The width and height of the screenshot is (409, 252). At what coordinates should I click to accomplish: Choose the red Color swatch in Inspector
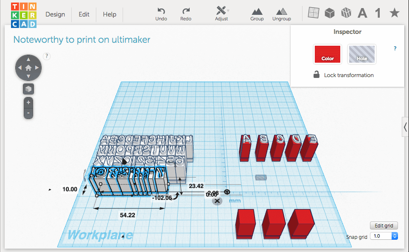328,54
